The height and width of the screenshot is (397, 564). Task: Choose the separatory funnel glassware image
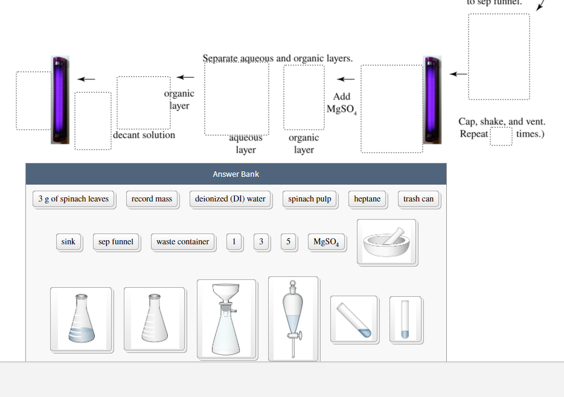click(293, 319)
